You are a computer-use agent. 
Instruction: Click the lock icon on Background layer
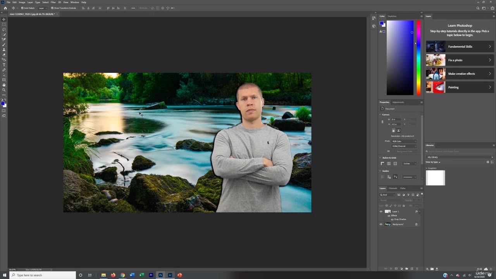tap(416, 224)
